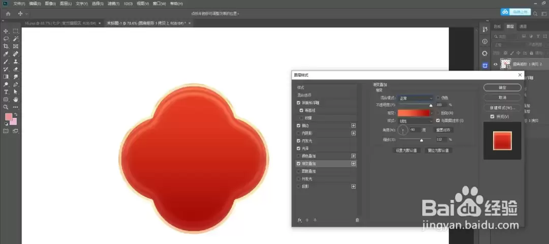Add another Gradient Overlay with plus button
549x244 pixels.
tap(354, 164)
